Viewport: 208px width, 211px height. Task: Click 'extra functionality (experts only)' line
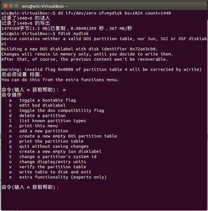click(x=63, y=177)
